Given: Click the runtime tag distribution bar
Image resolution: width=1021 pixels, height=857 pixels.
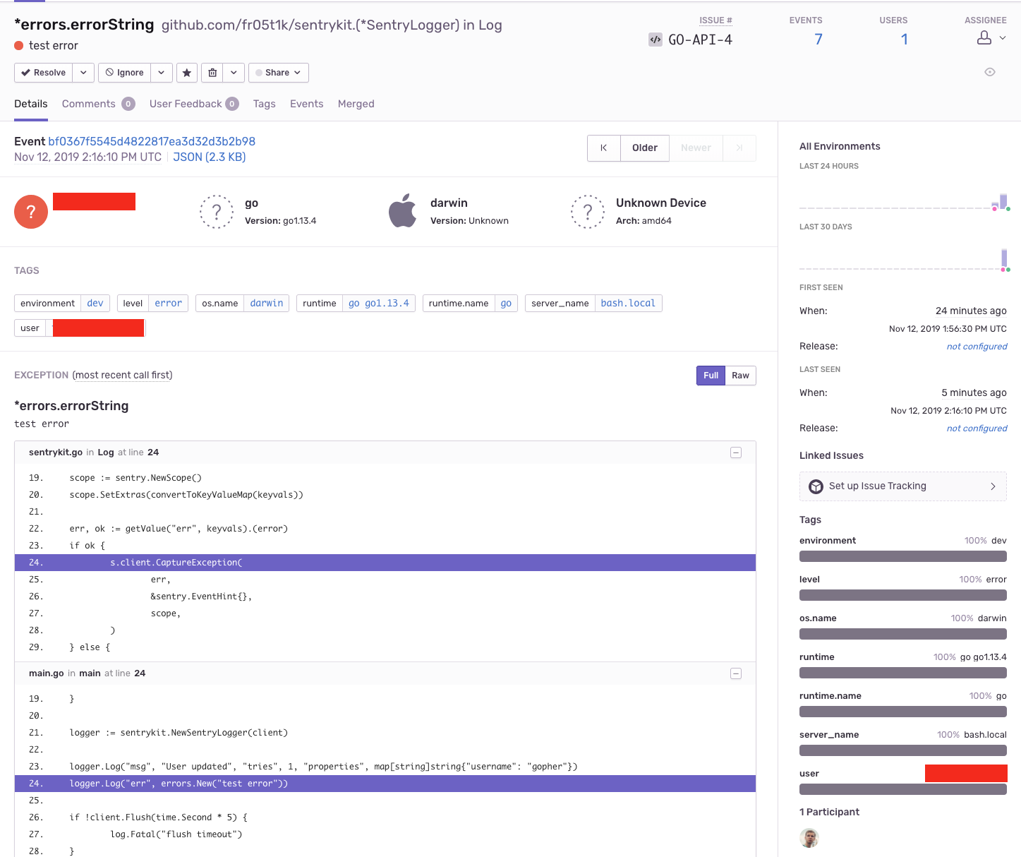Looking at the screenshot, I should [903, 673].
